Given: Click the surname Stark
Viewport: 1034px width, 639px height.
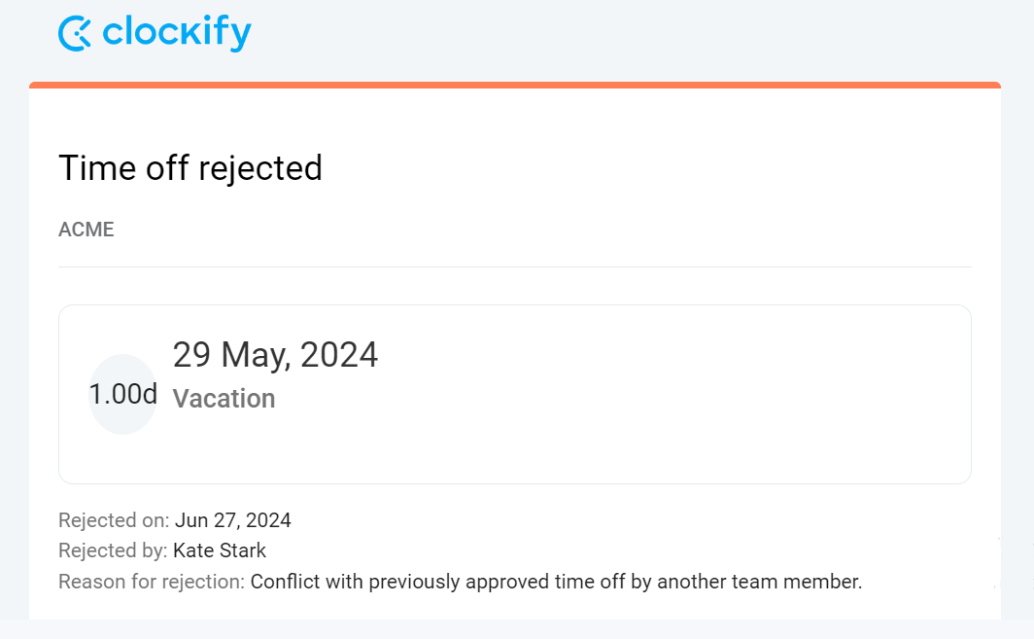Looking at the screenshot, I should (x=243, y=550).
